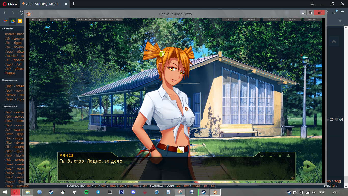Switch the РУС keyboard language indicator
The width and height of the screenshot is (348, 196).
(322, 192)
